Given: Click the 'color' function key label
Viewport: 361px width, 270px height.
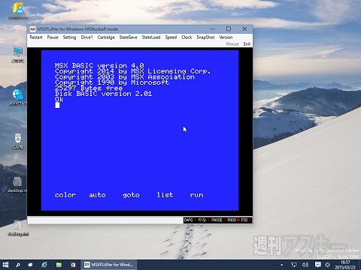Looking at the screenshot, I should pyautogui.click(x=65, y=195).
